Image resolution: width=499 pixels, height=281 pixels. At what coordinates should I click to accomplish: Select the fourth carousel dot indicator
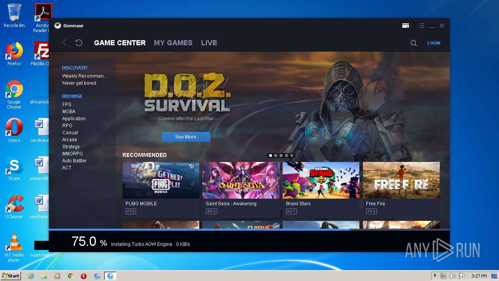point(287,156)
